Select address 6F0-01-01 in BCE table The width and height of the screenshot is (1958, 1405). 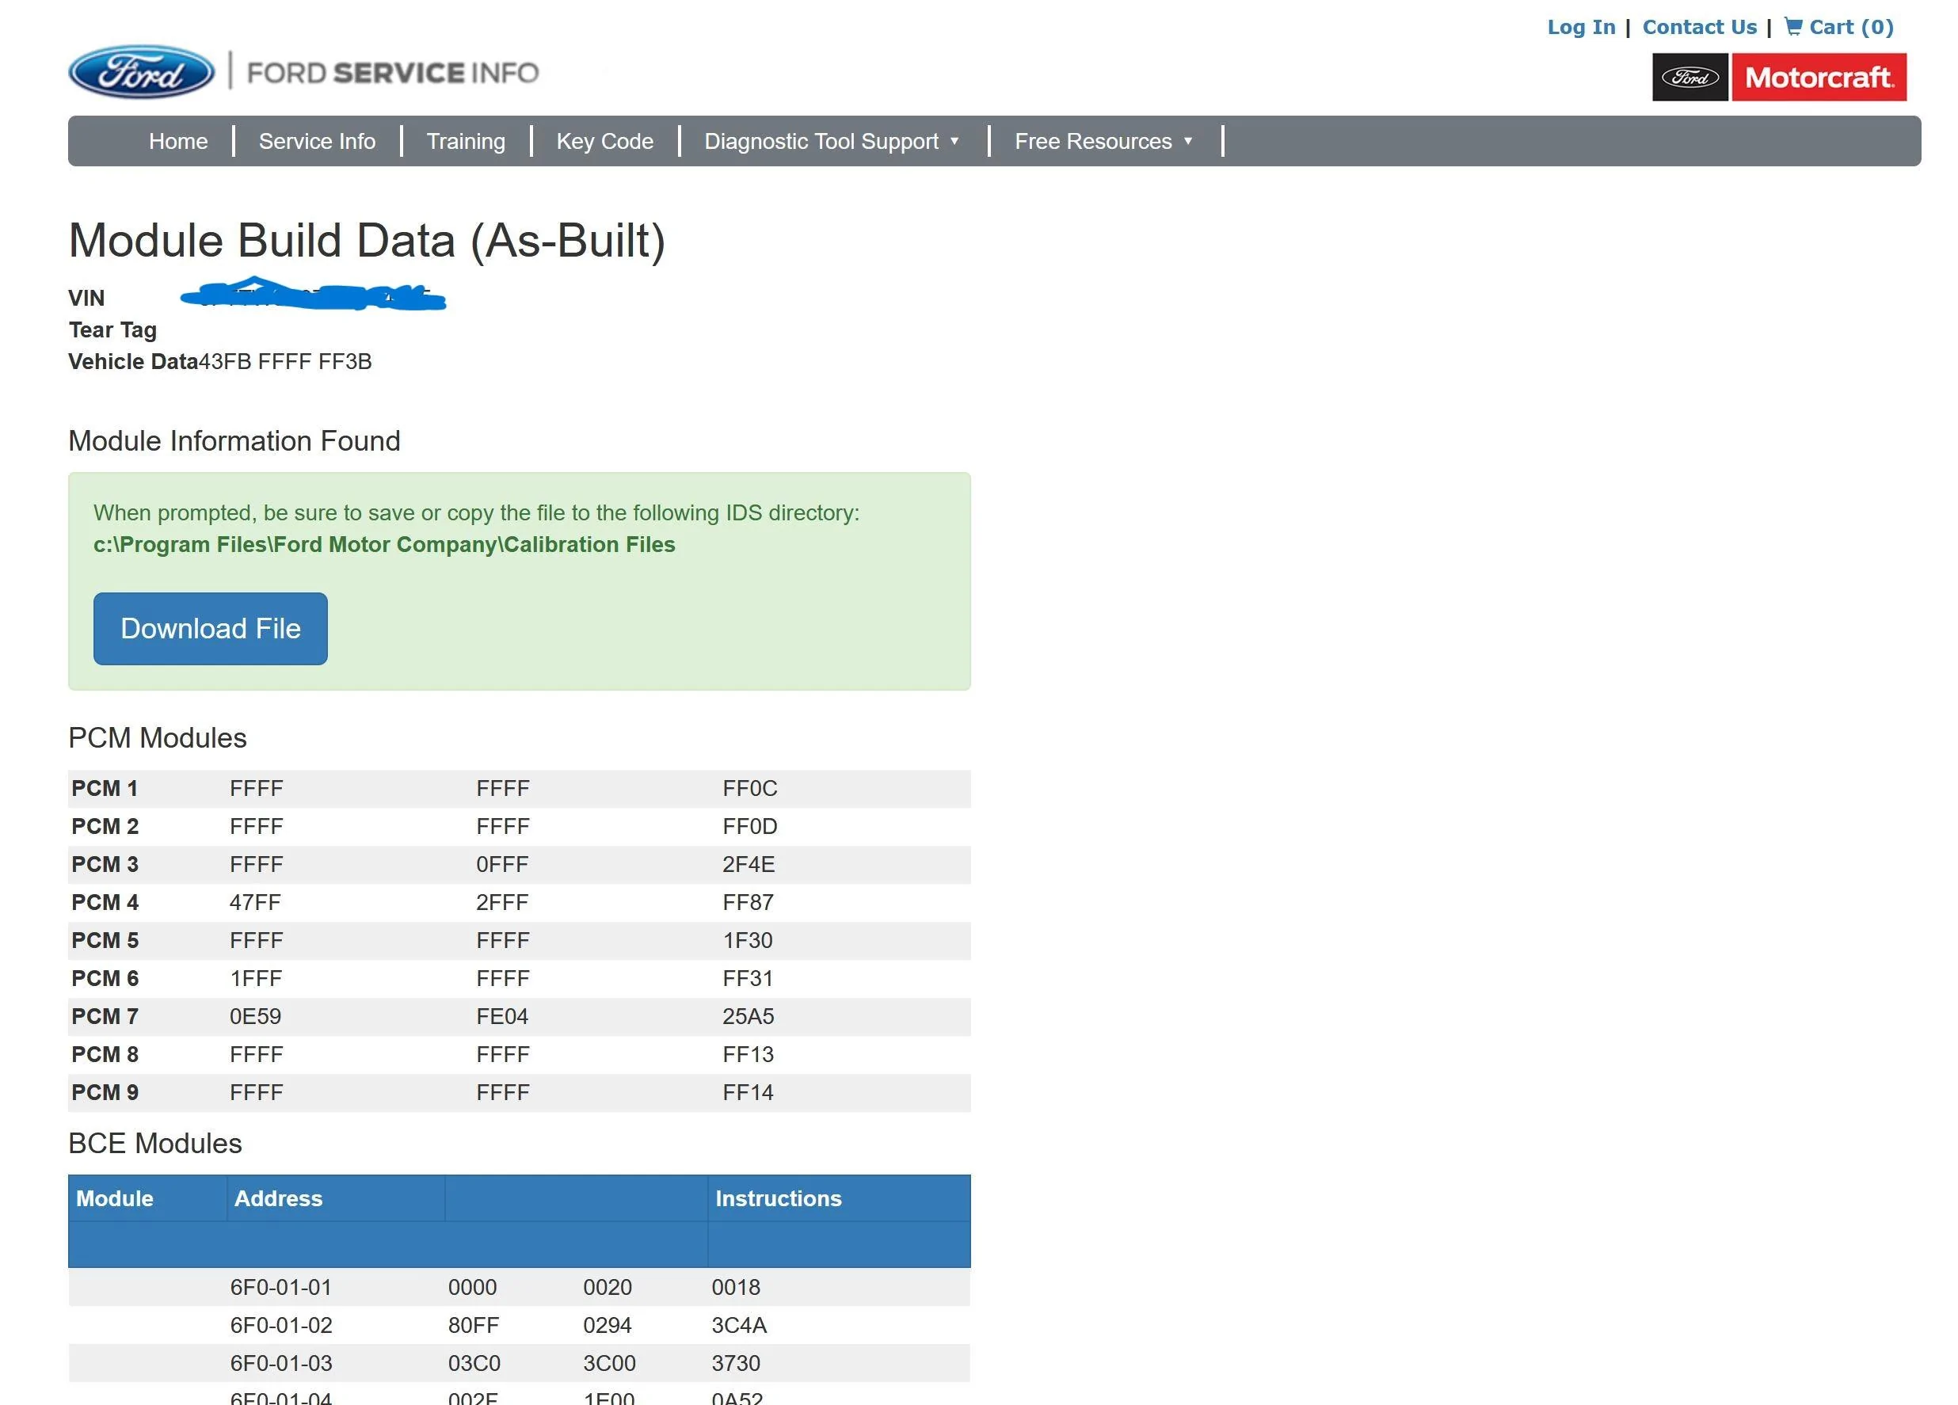tap(280, 1287)
